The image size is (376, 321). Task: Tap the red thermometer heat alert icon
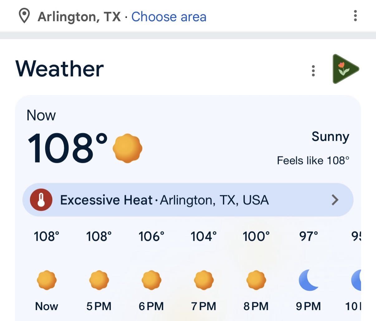pos(41,200)
